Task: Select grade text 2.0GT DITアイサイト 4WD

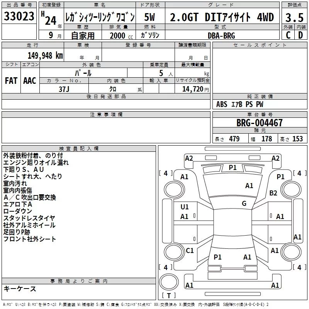Action: tap(222, 17)
